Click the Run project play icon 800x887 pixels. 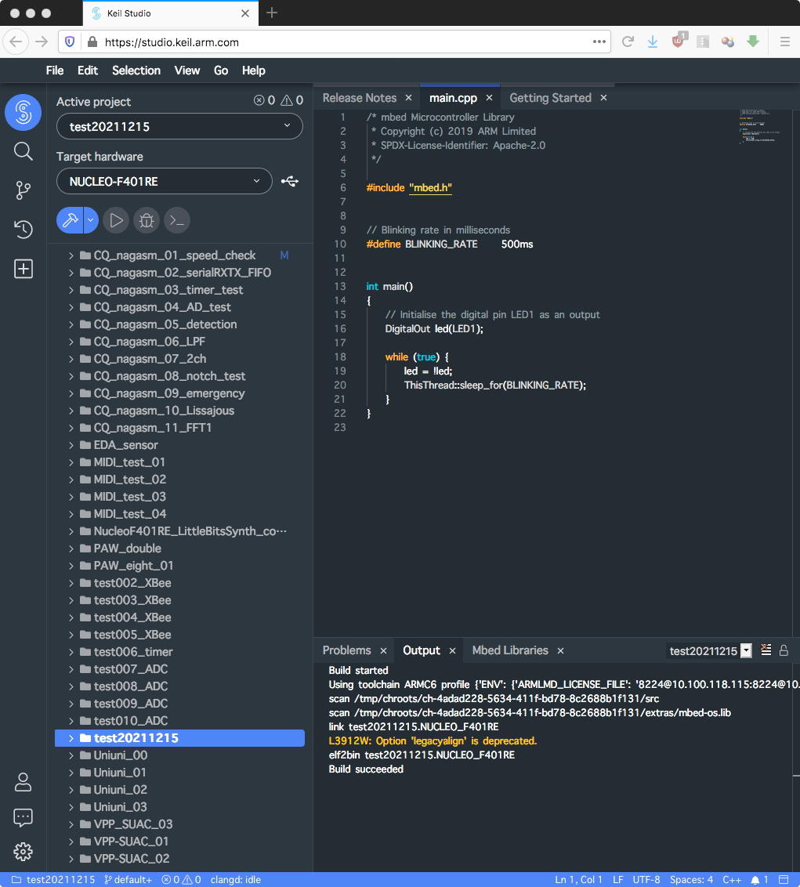pos(116,220)
